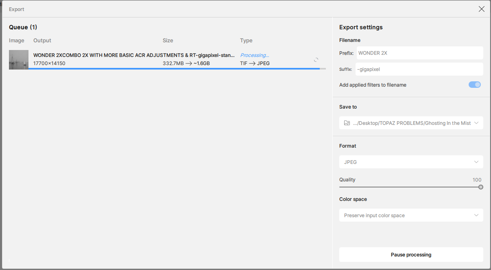
Task: Select the queued image thumbnail
Action: pos(19,59)
